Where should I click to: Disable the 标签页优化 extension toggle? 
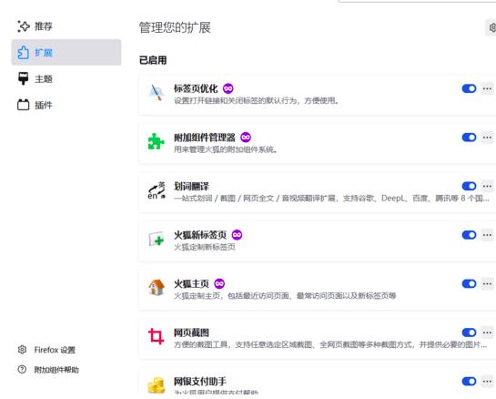click(x=469, y=88)
